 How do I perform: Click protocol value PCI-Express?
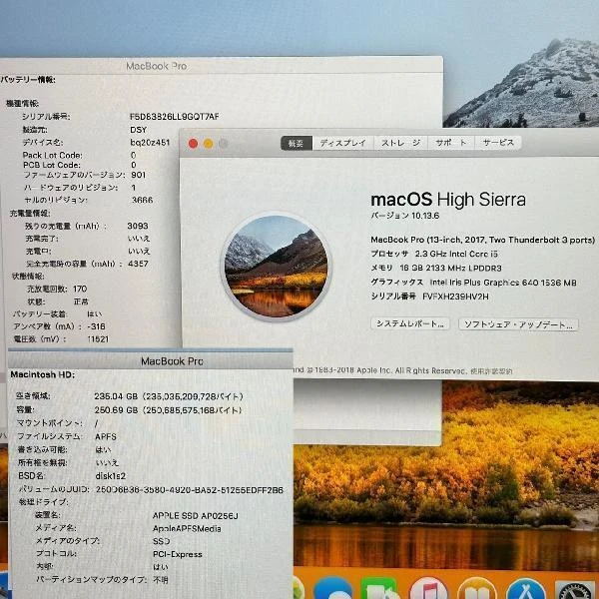178,554
